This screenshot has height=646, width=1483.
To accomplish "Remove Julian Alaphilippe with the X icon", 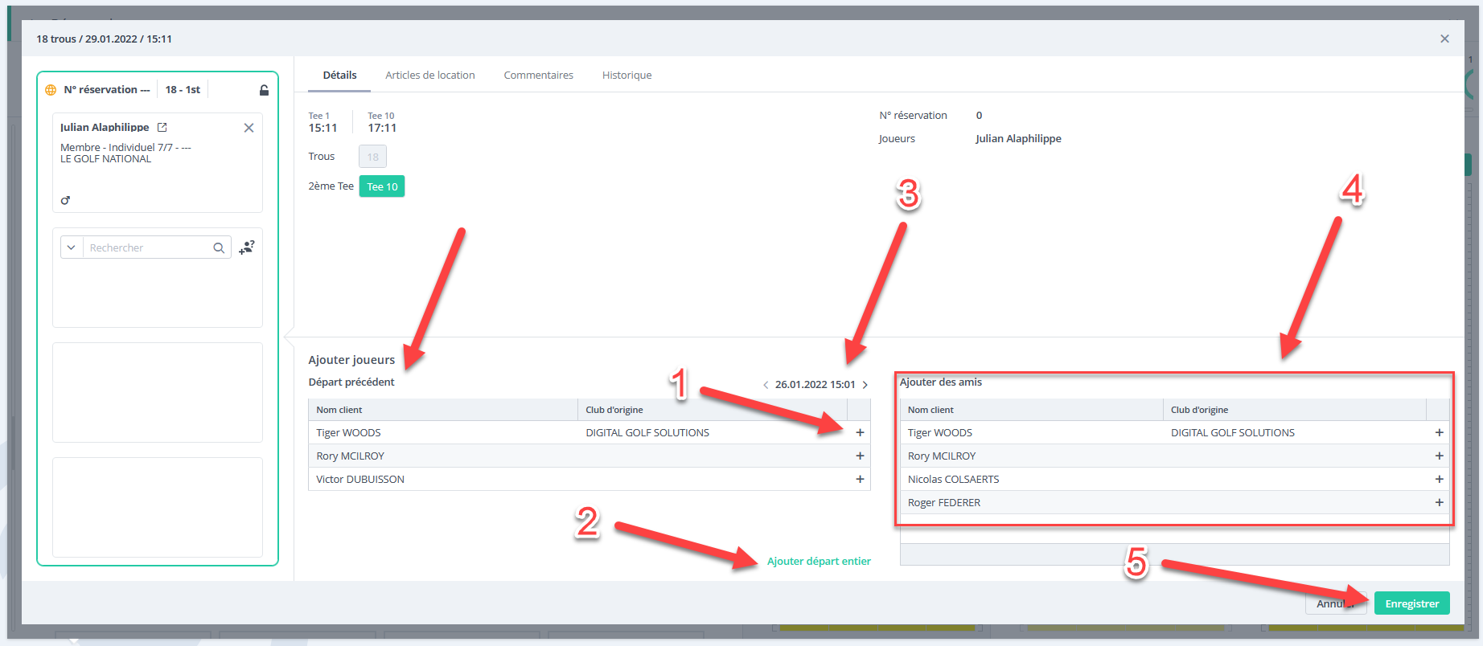I will tap(249, 128).
